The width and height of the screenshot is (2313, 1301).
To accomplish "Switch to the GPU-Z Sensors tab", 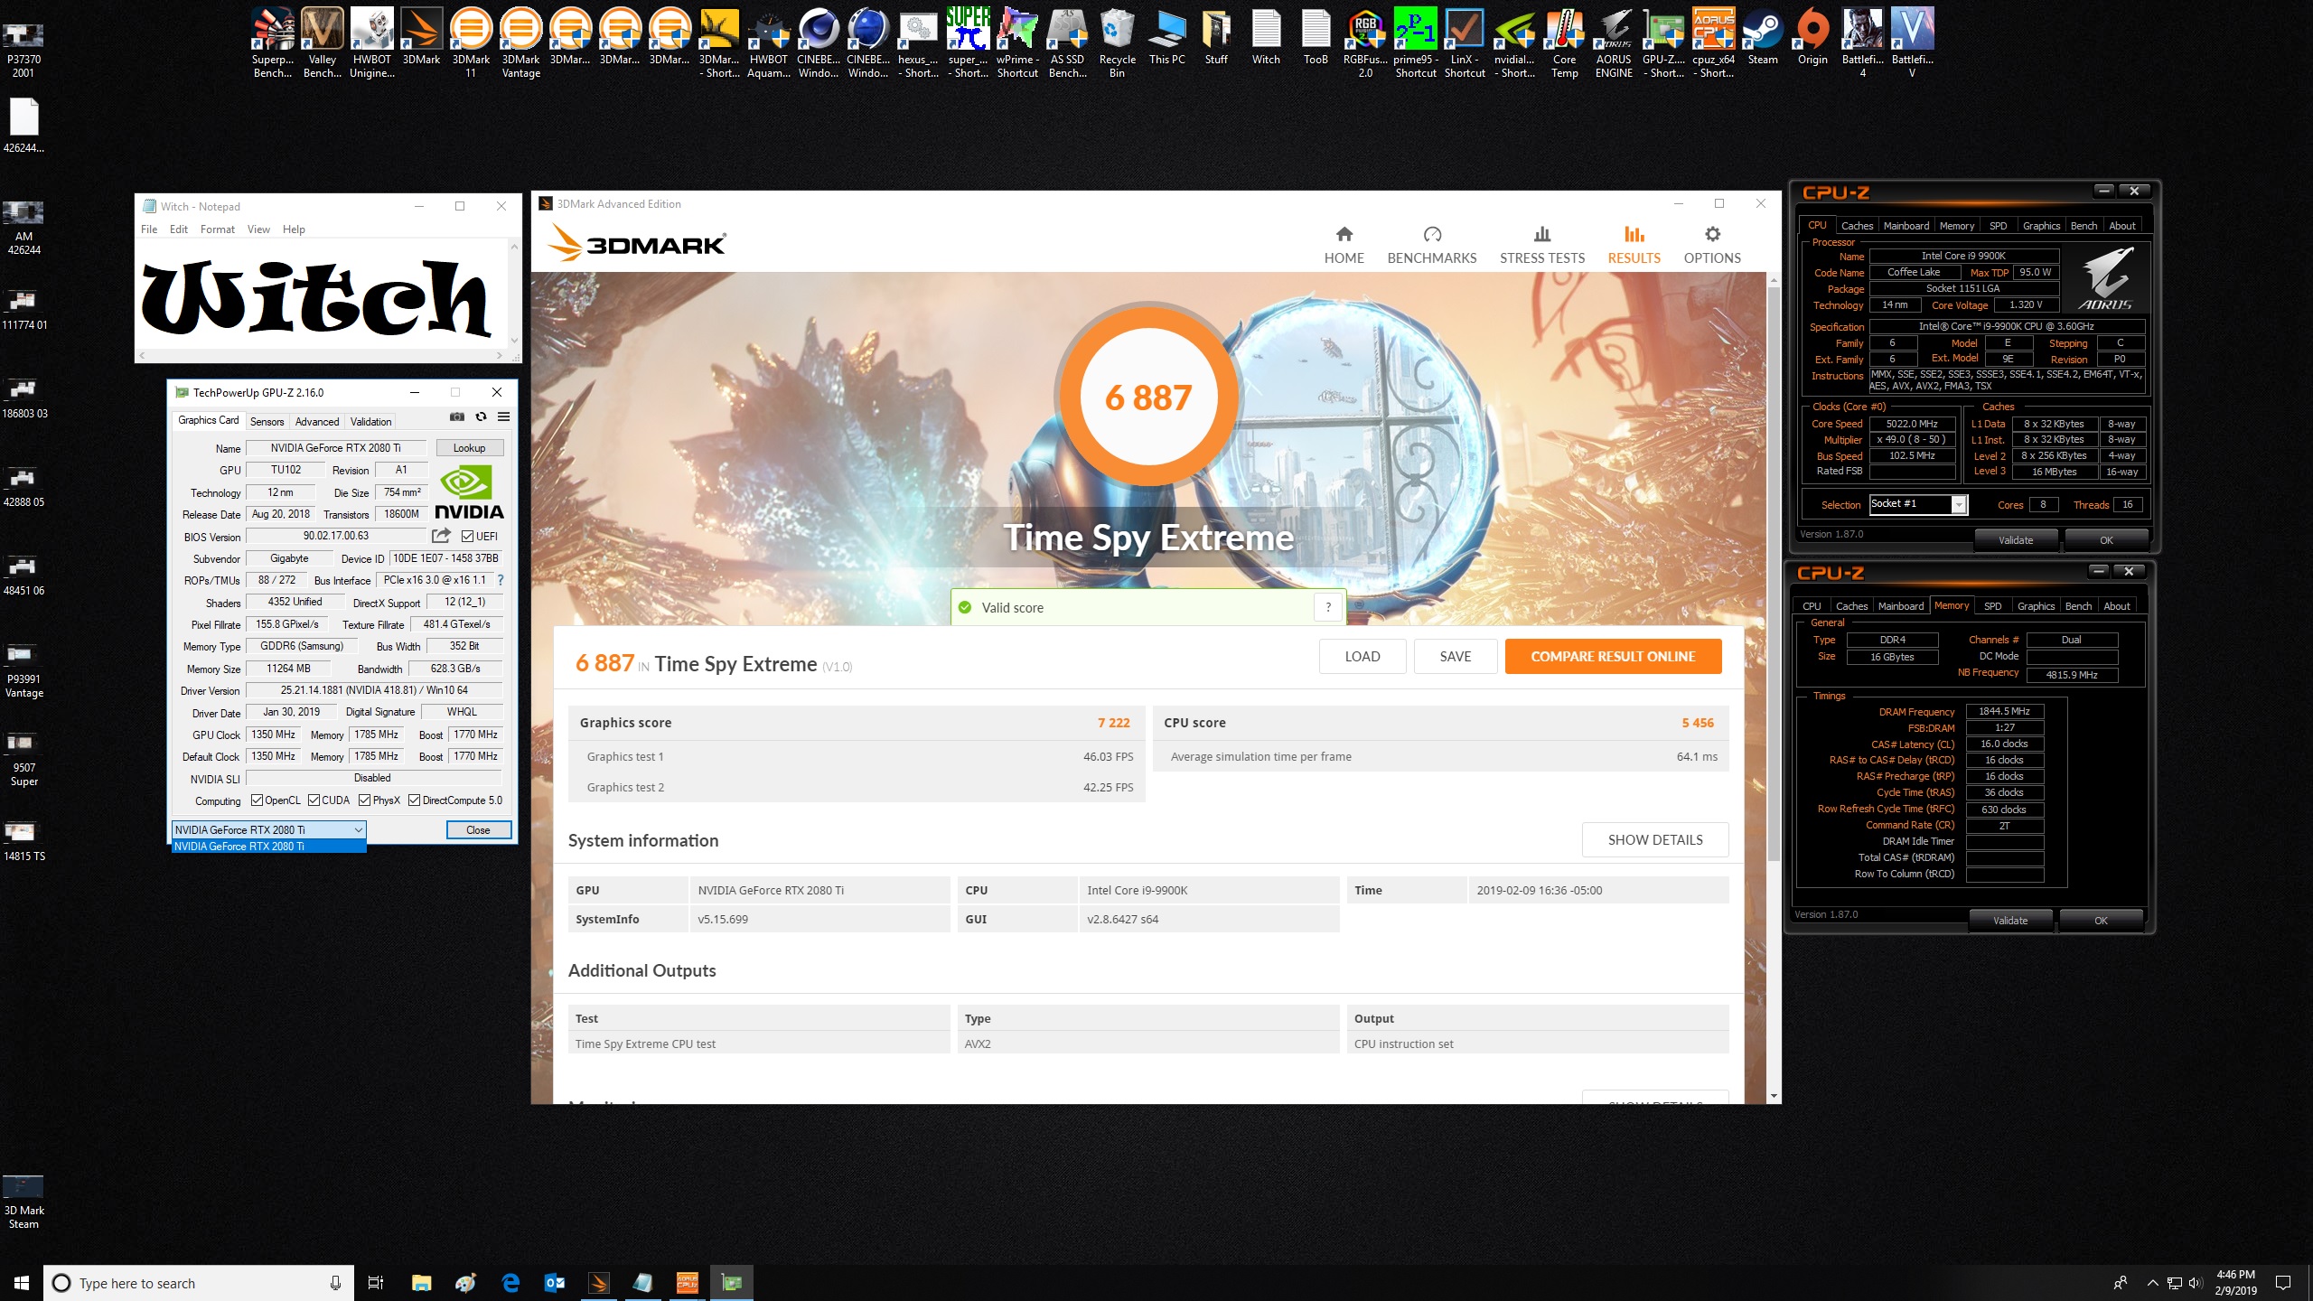I will [267, 421].
